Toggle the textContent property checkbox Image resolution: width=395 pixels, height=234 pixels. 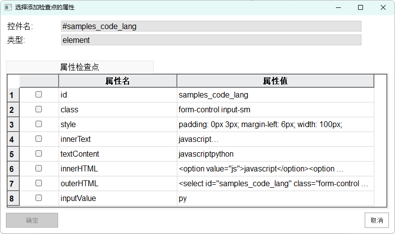pos(39,154)
